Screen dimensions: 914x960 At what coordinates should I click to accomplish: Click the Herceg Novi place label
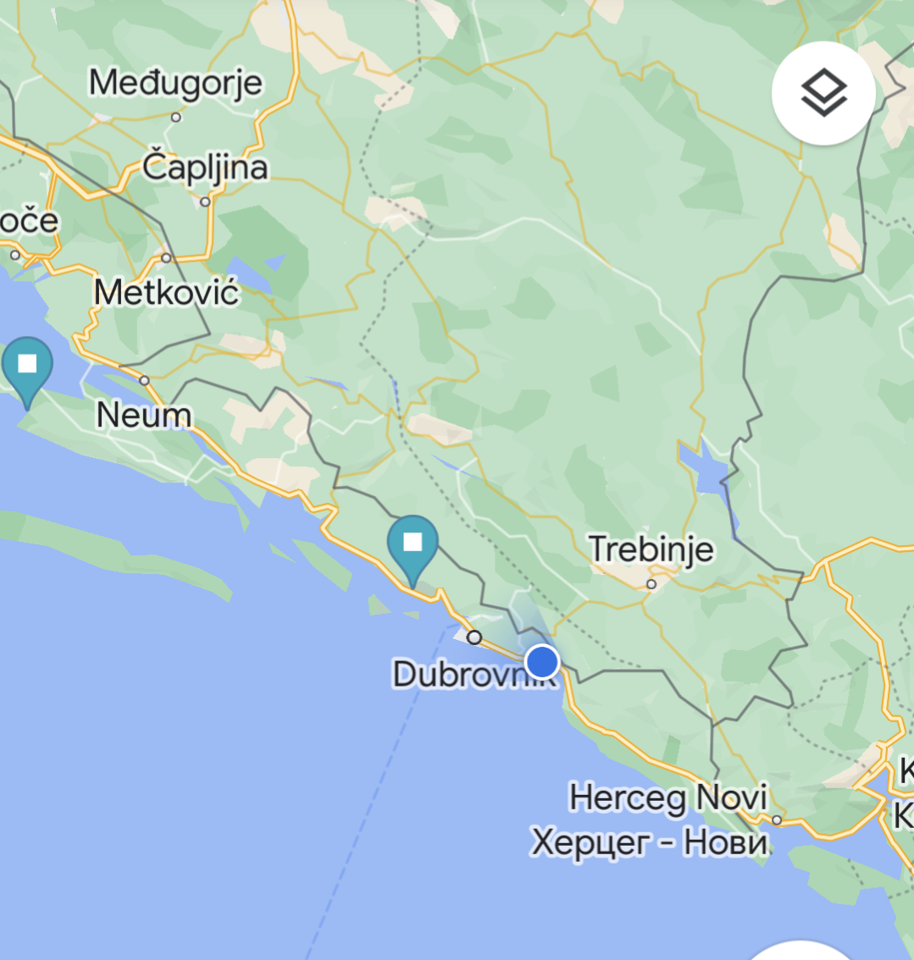[667, 798]
